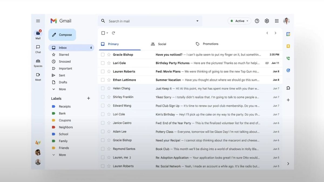Check the Ethan Lattimore email checkbox
This screenshot has height=182, width=324.
tap(103, 80)
